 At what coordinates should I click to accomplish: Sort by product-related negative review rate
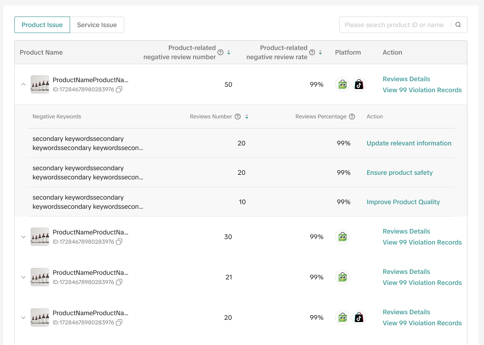320,52
